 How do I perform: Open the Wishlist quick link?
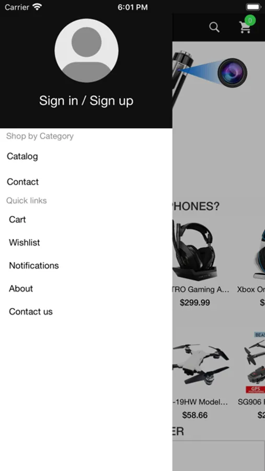(x=25, y=242)
